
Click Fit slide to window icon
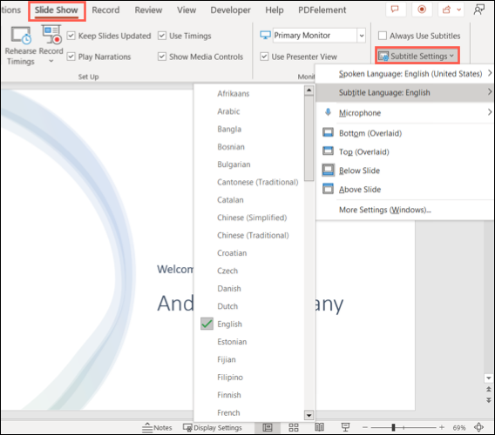[x=479, y=427]
